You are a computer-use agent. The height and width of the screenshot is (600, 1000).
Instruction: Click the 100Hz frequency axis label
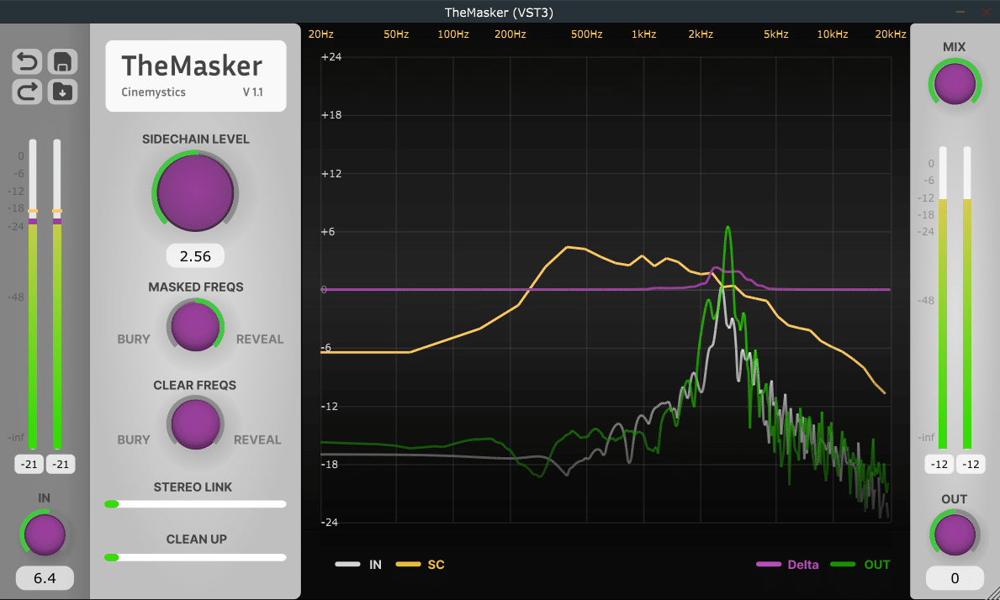pyautogui.click(x=453, y=34)
